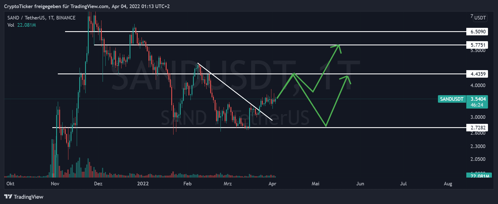Click the Vol 22.081M indicator legend
Screen dimensions: 498x204
click(22, 25)
